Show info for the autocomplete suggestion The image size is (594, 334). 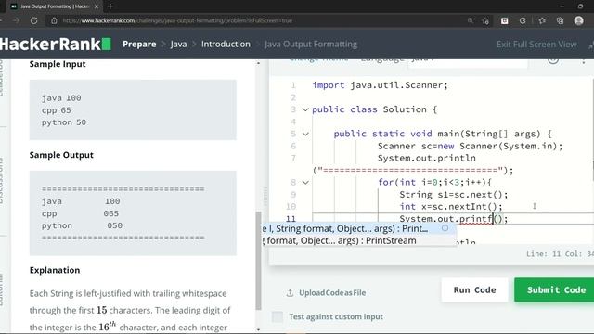445,228
